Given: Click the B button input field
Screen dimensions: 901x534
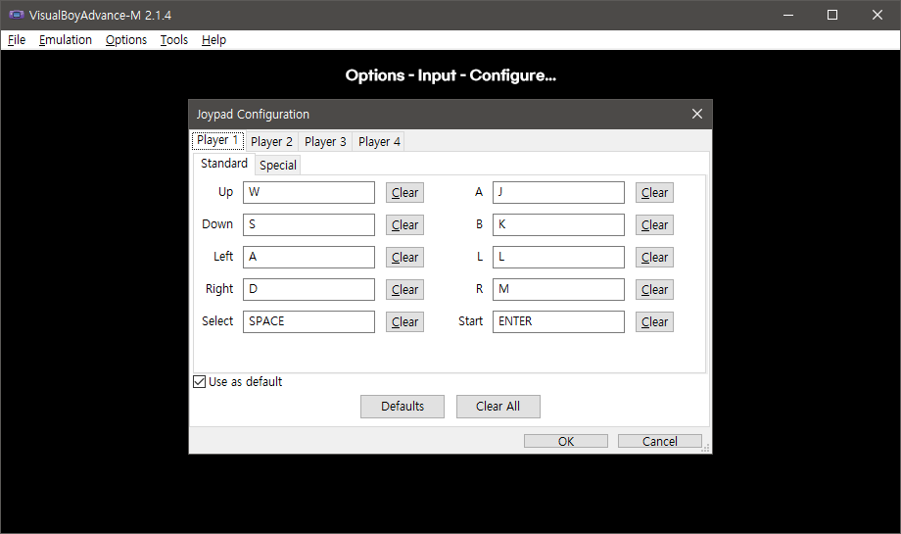Looking at the screenshot, I should 558,224.
